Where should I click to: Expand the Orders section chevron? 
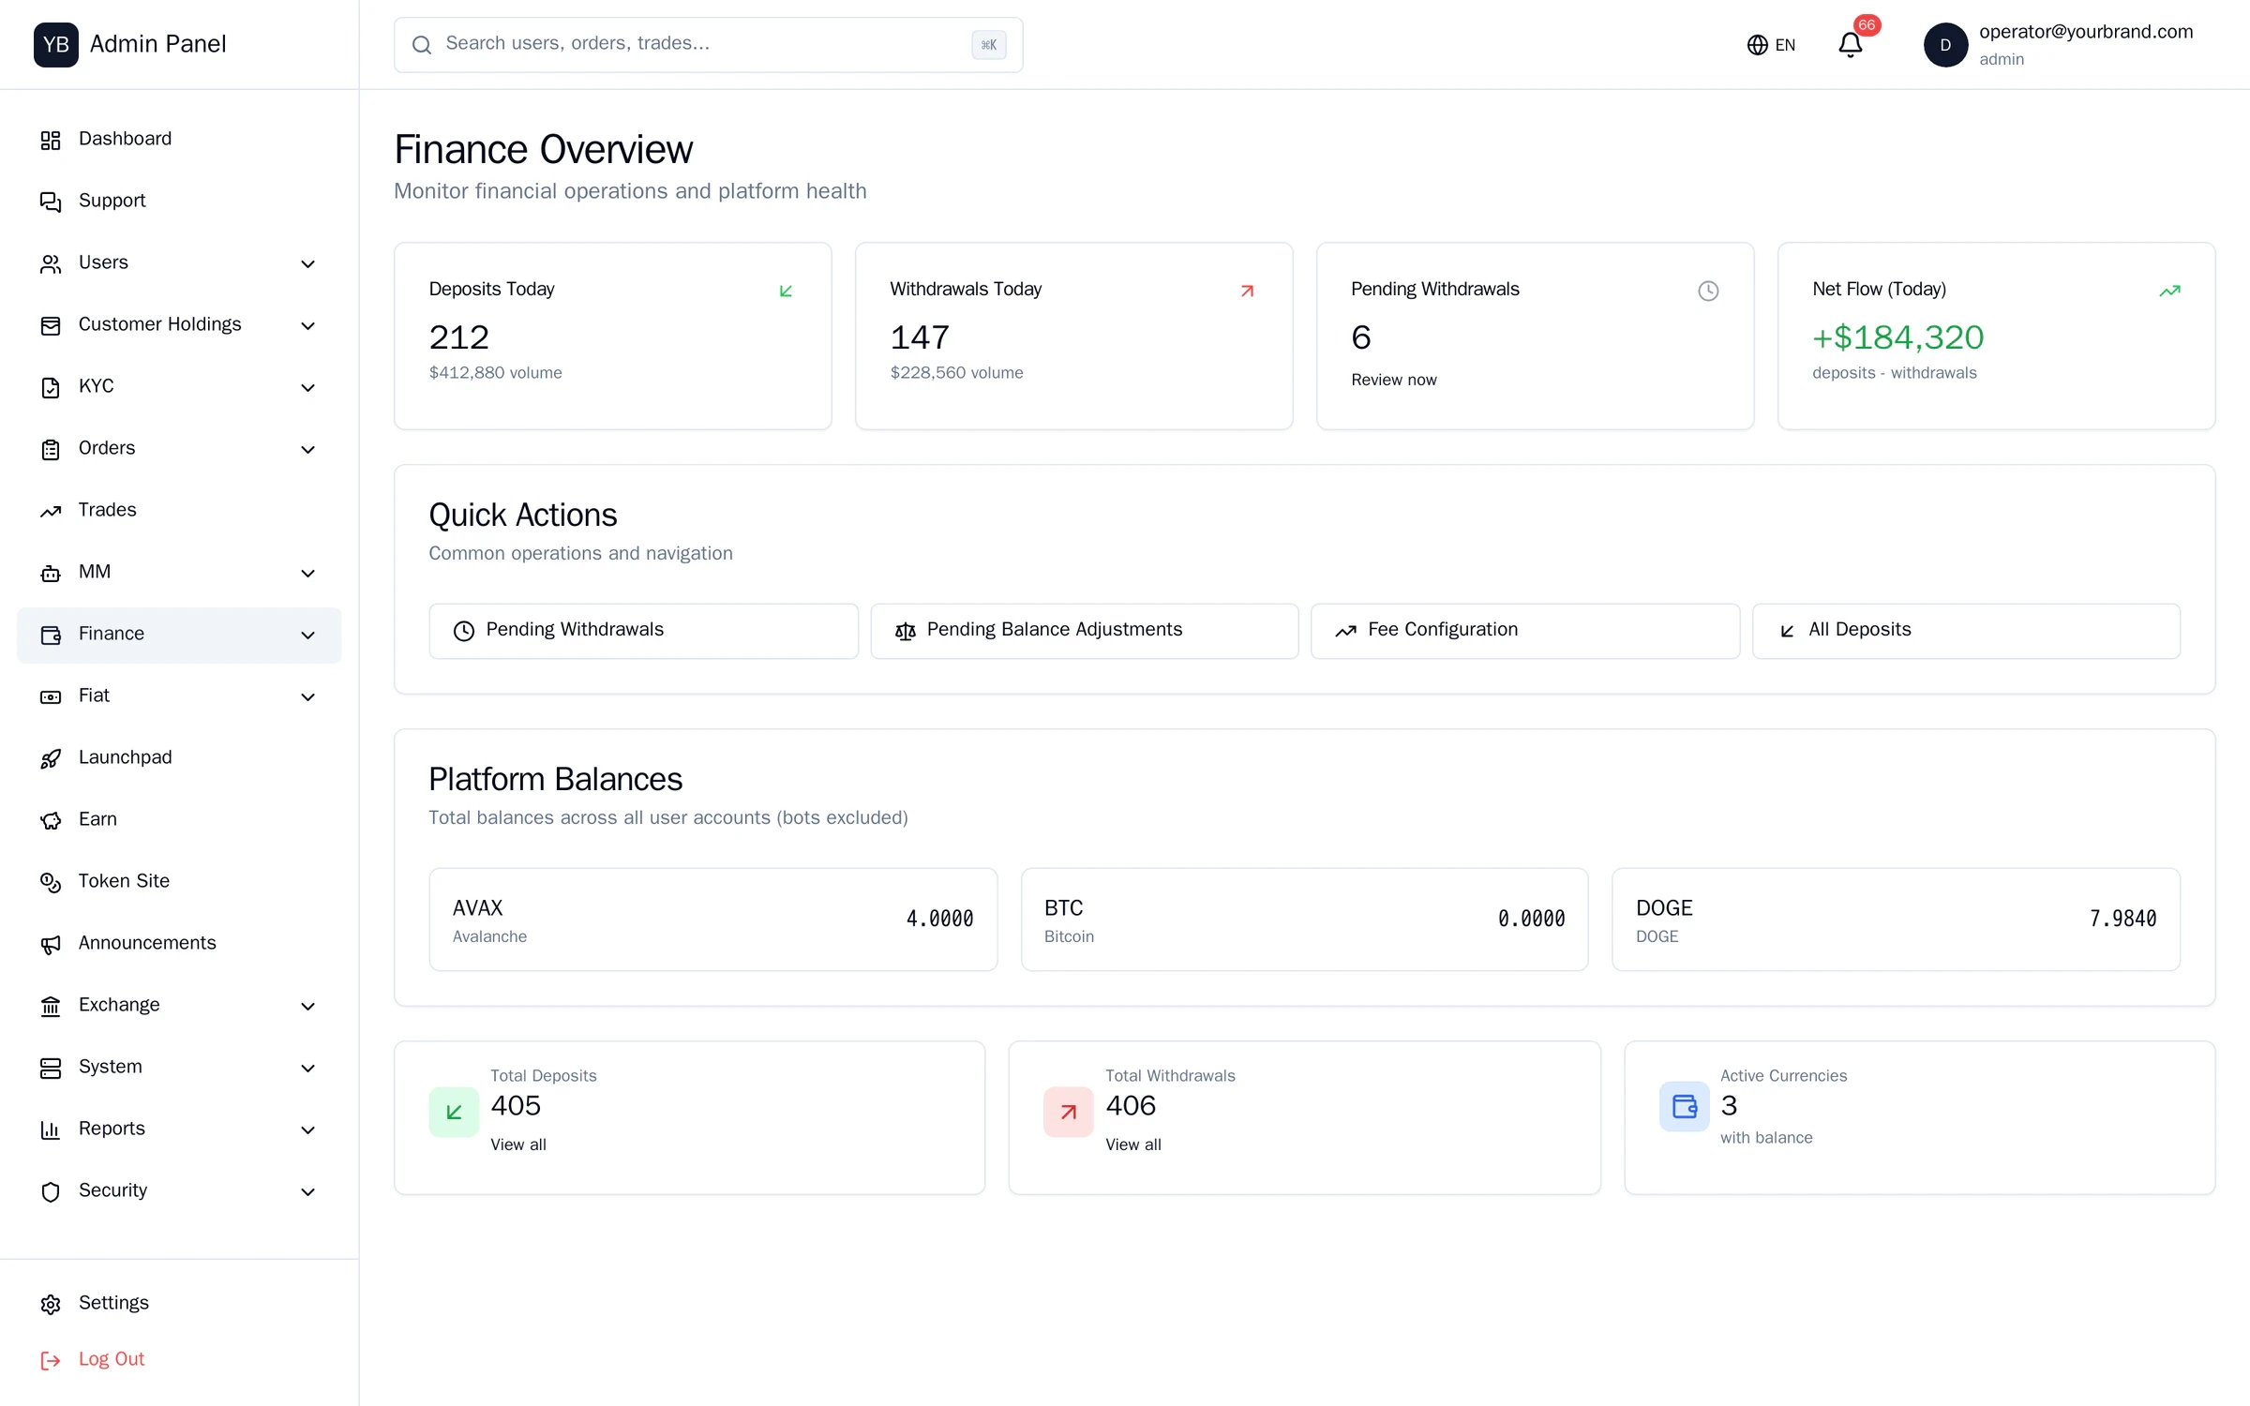click(307, 449)
